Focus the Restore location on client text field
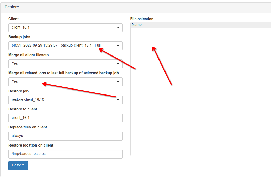 [x=65, y=154]
